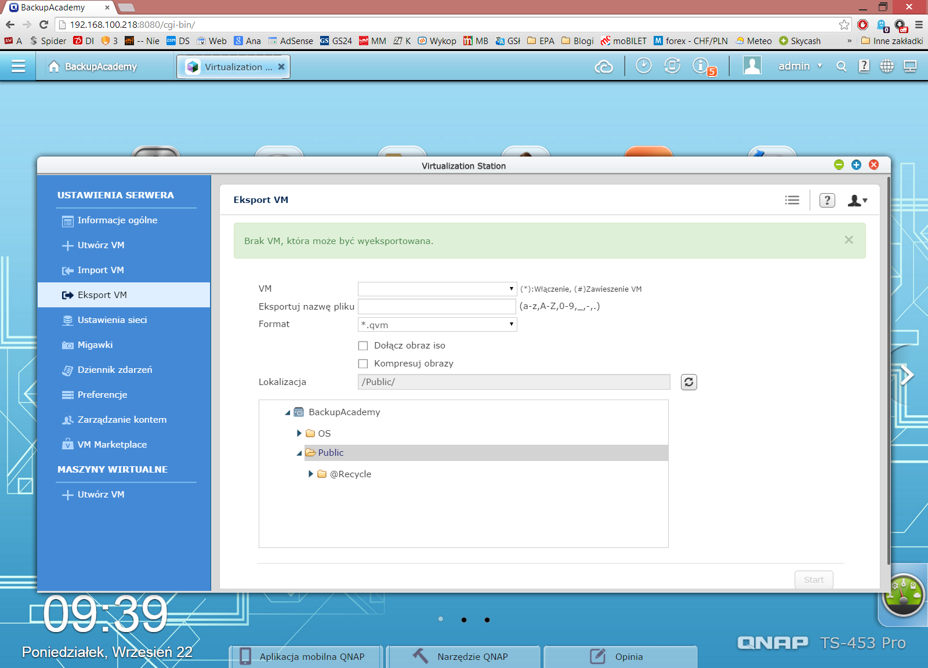928x668 pixels.
Task: Switch to Virtualization tab in QTS taskbar
Action: tap(233, 67)
